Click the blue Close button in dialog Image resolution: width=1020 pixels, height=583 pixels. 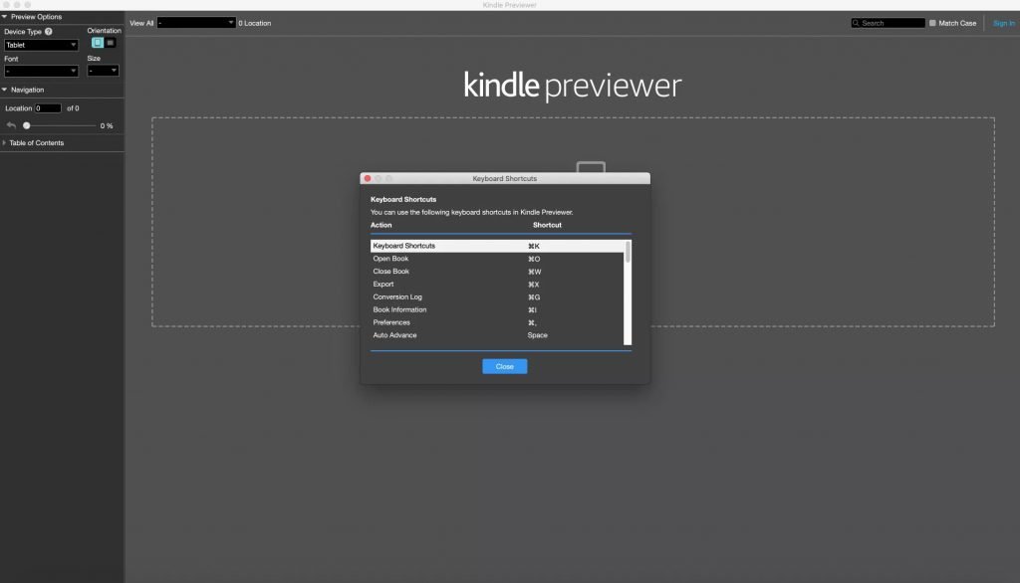[x=505, y=366]
